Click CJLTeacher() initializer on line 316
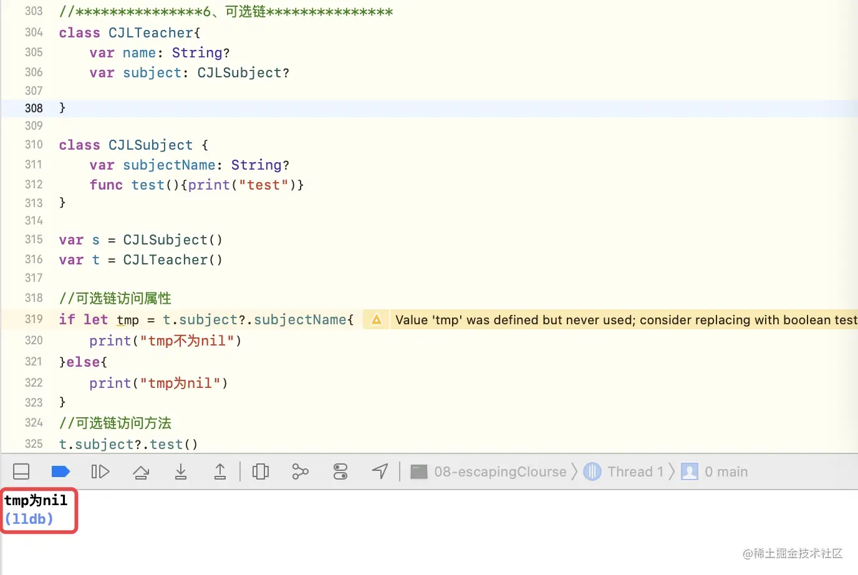 tap(173, 259)
